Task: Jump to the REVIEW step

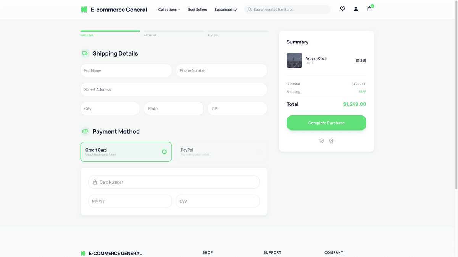Action: point(213,35)
